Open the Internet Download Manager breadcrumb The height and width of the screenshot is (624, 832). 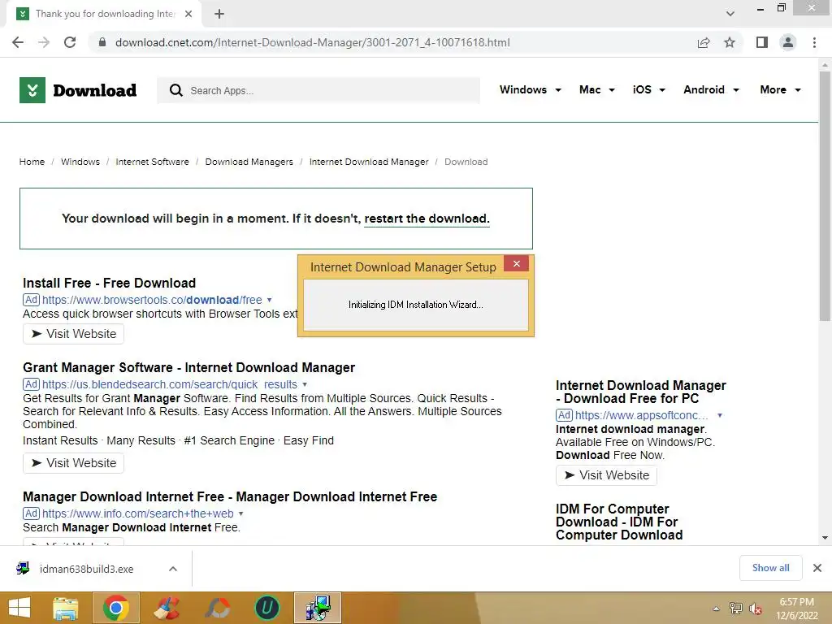(369, 162)
